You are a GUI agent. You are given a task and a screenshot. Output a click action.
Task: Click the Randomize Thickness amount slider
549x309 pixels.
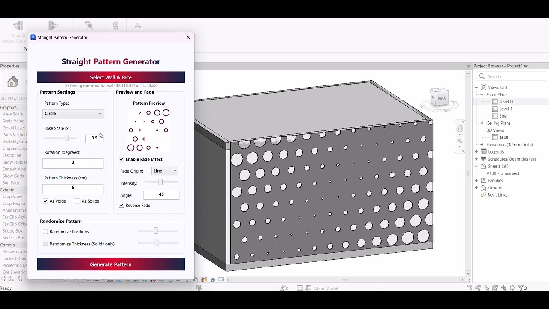coord(157,243)
